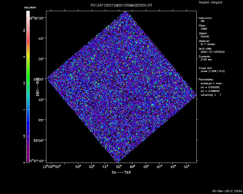Viewport: 243px width, 194px height.
Task: Click the 'RA---TAN' x-axis label
Action: click(121, 172)
